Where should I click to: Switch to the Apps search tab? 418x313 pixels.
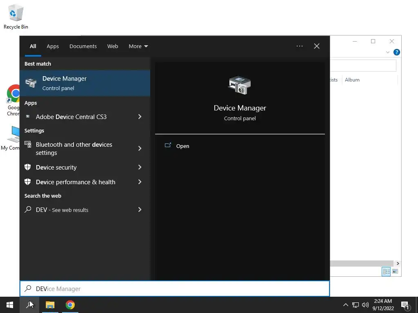tap(53, 46)
